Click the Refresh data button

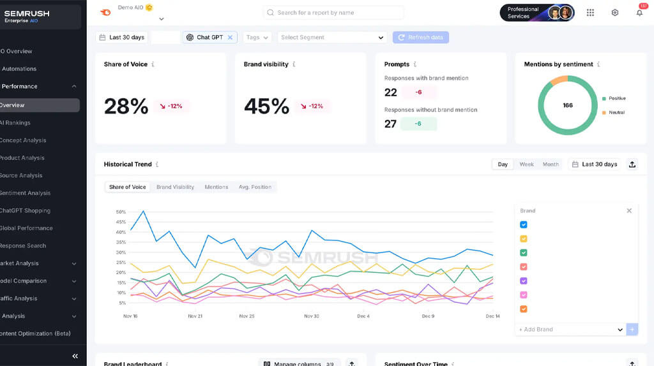click(x=420, y=38)
